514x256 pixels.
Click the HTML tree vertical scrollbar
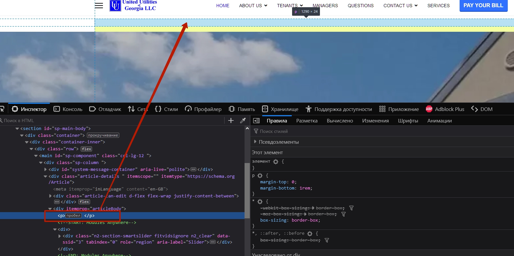coord(247,190)
